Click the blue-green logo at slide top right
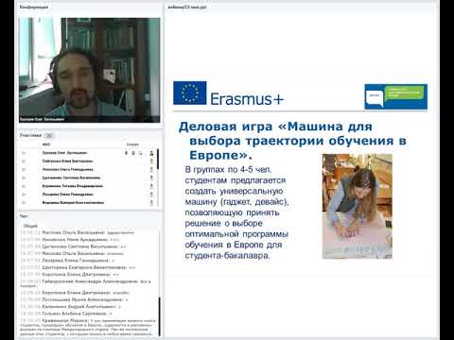454x340 pixels. [396, 96]
